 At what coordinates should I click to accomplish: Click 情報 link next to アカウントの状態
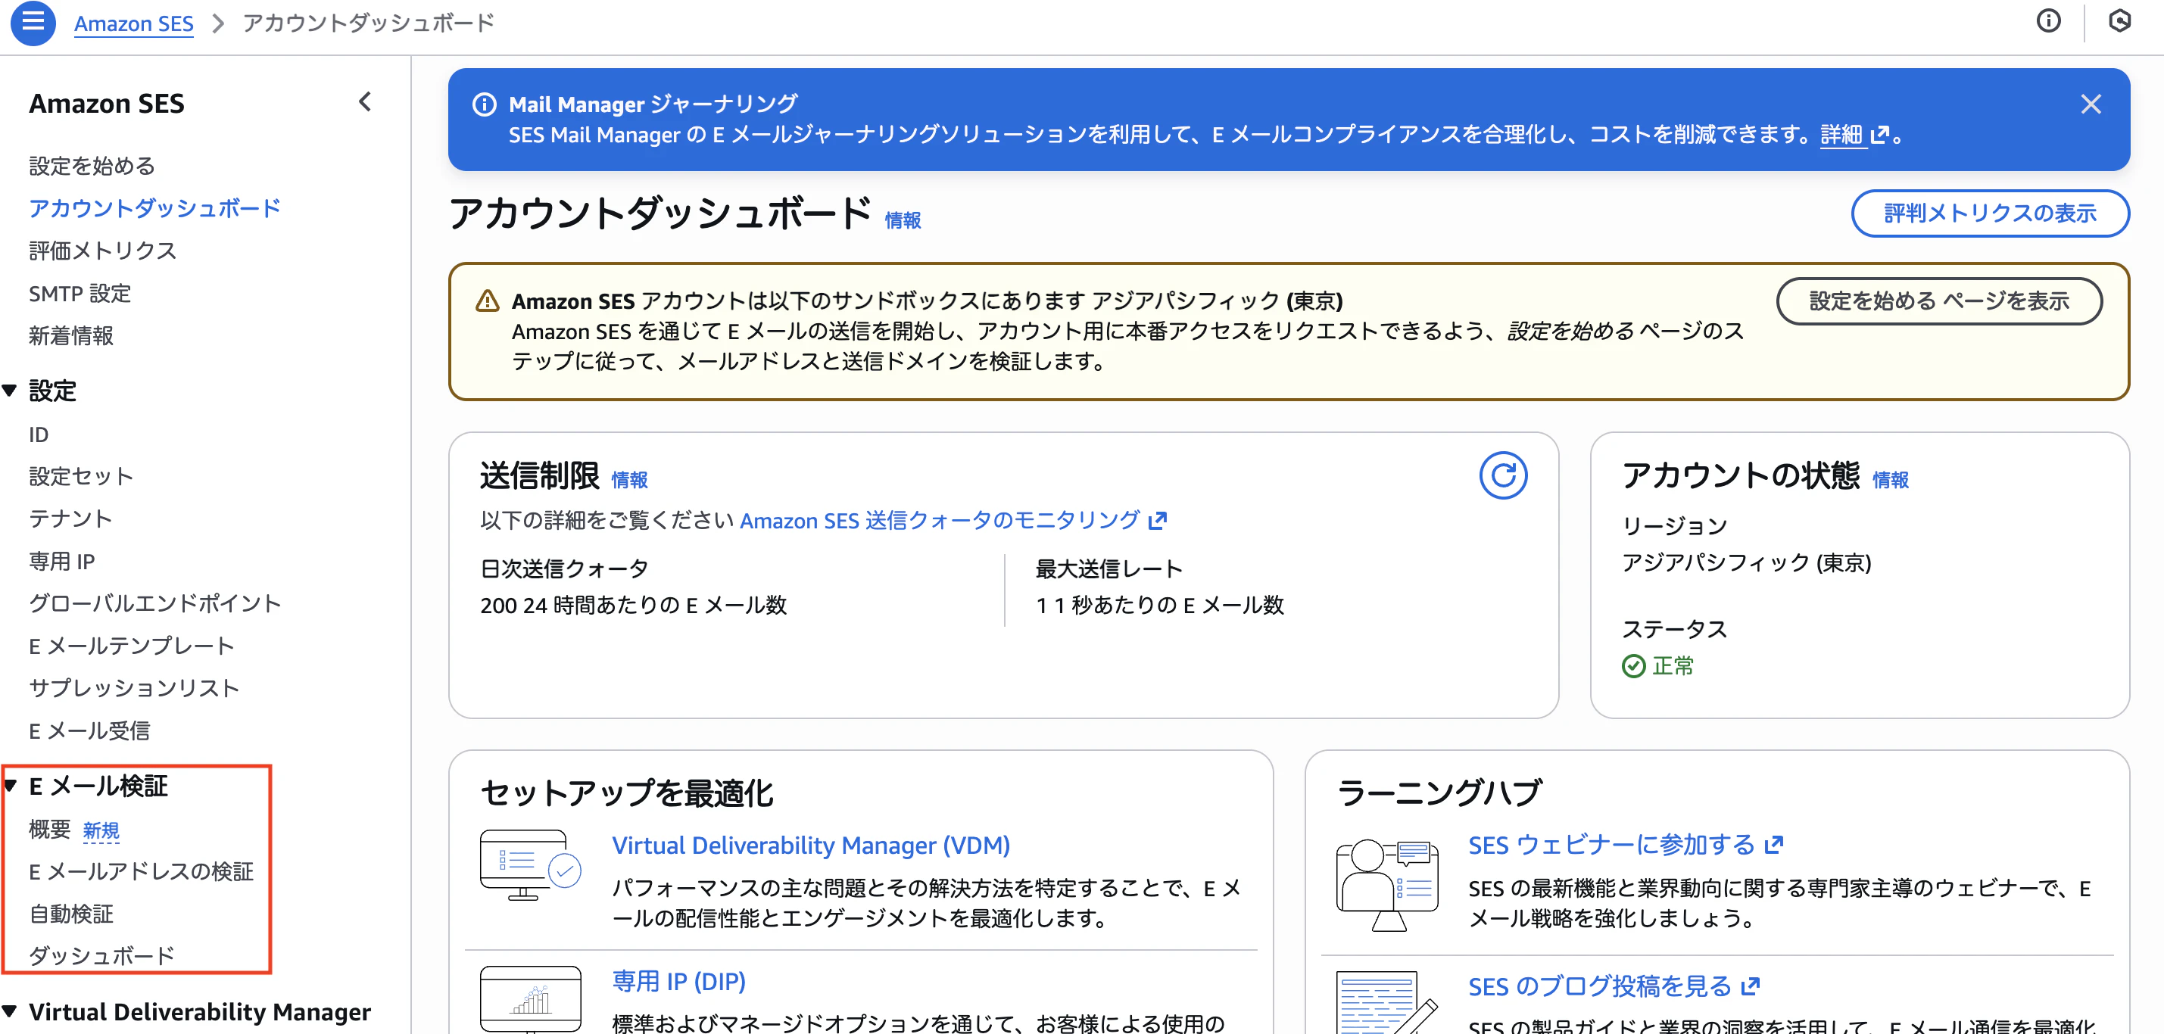click(1891, 480)
